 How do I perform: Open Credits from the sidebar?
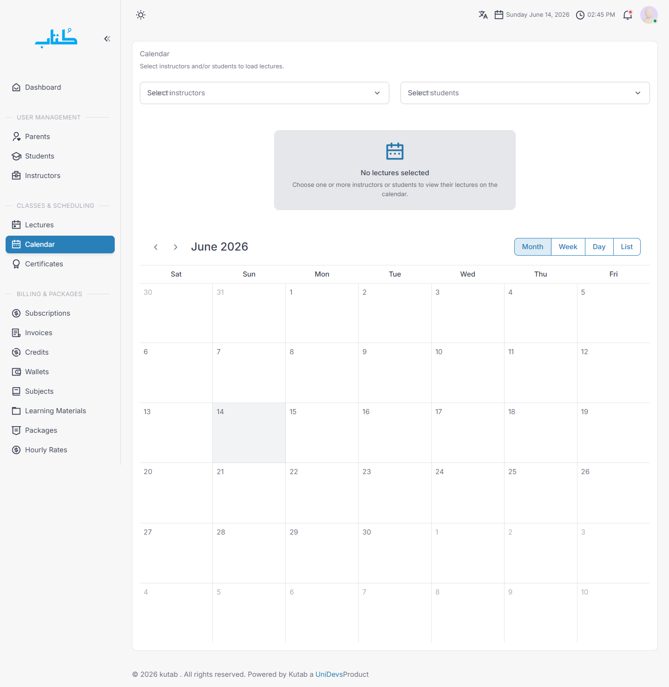coord(60,352)
